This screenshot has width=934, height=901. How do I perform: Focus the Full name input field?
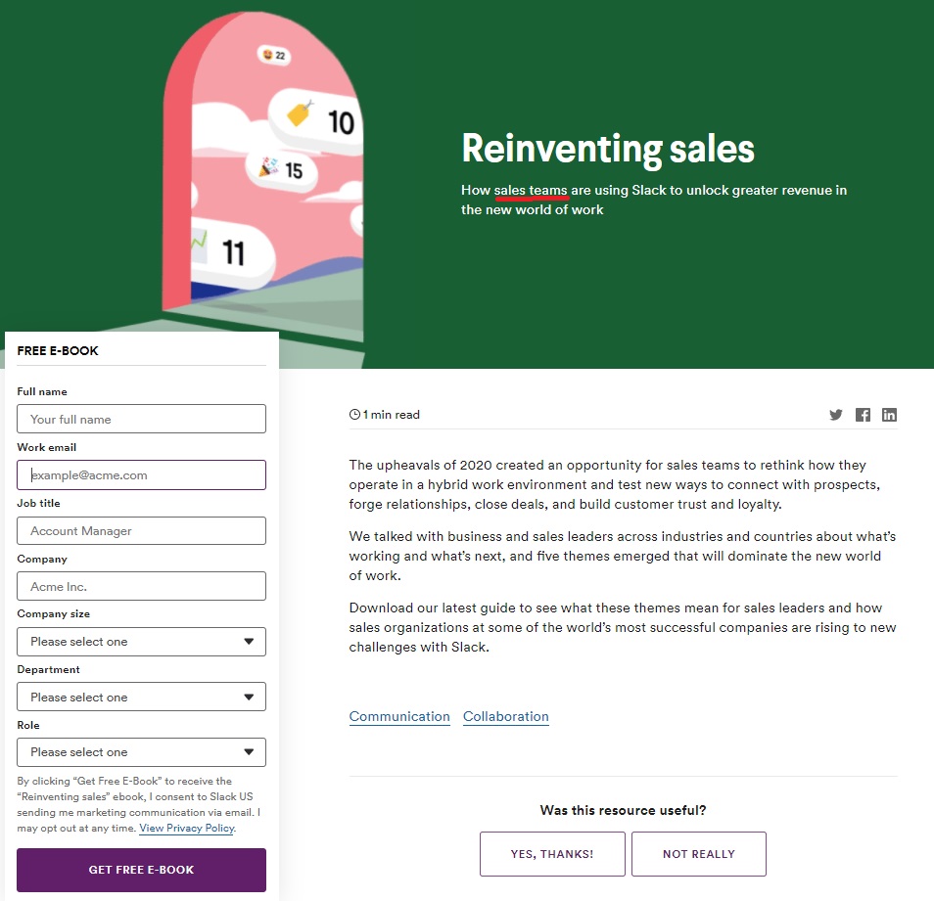(141, 419)
